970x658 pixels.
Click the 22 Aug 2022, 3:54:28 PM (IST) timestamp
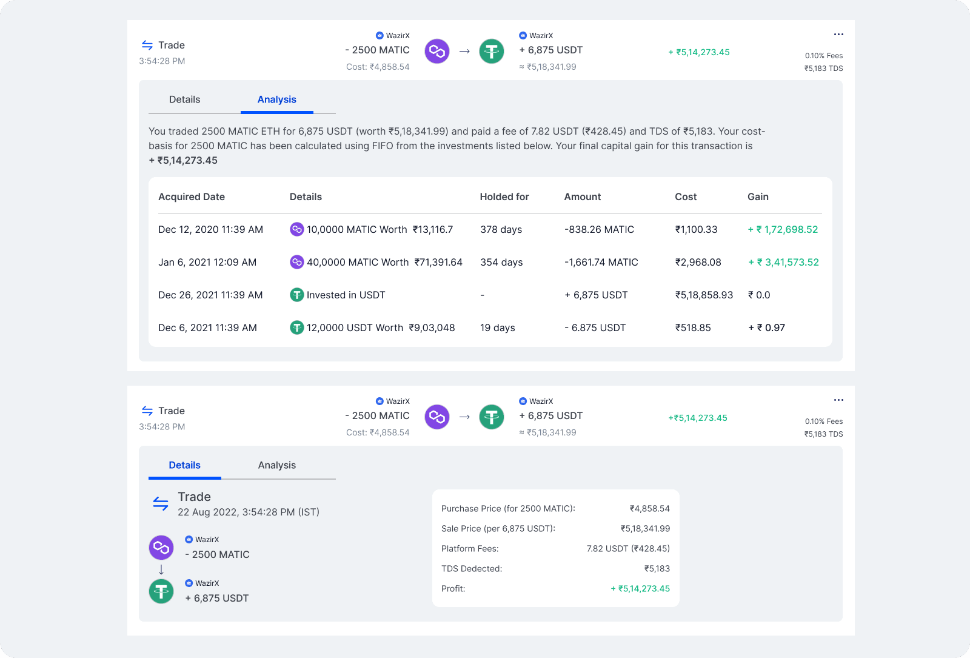point(249,512)
